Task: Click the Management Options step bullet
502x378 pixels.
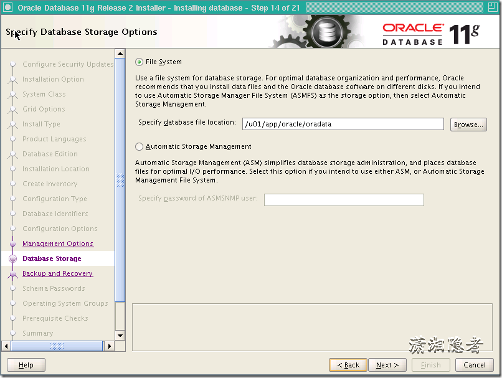Action: 14,243
